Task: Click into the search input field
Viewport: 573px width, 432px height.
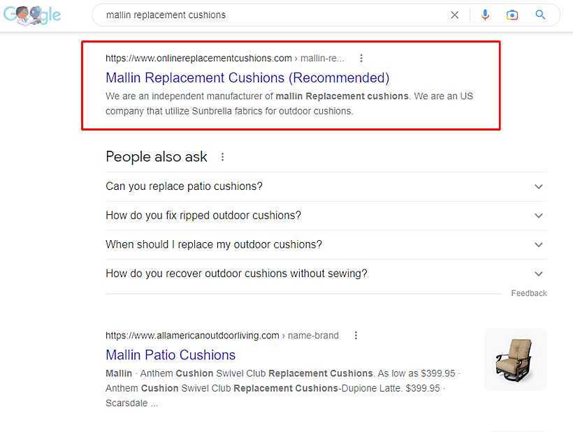Action: (274, 15)
